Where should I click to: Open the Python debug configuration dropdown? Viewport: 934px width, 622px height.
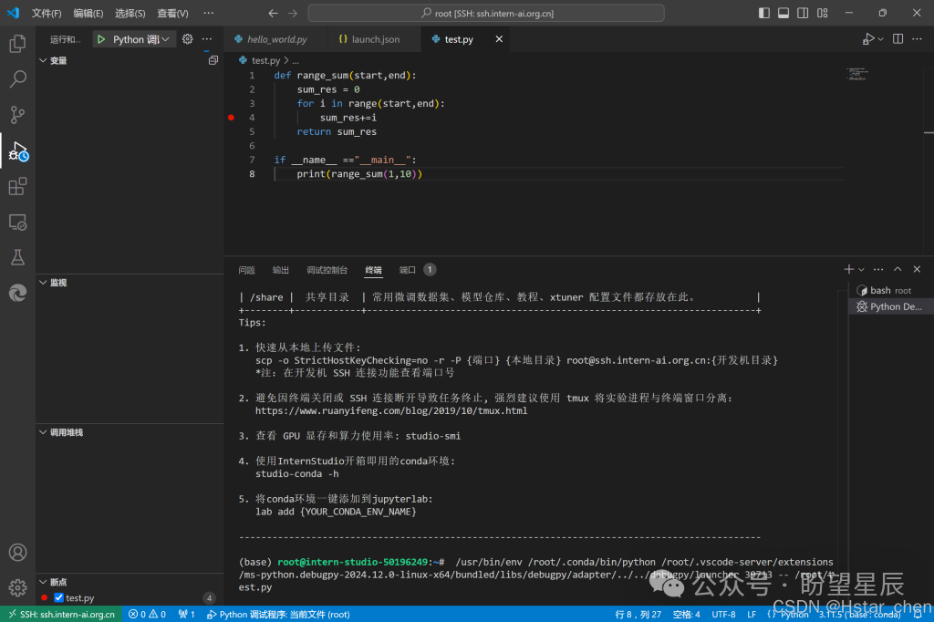tap(141, 39)
